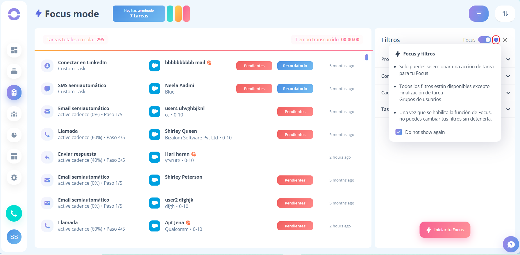Screen dimensions: 520x255
Task: Click Iniciar tu Focus button
Action: [x=445, y=230]
